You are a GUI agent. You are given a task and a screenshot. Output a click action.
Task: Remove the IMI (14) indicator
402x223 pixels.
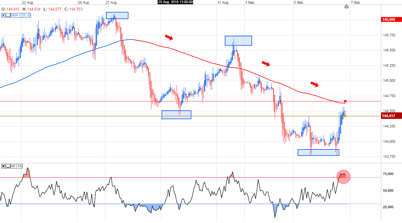(x=3, y=166)
